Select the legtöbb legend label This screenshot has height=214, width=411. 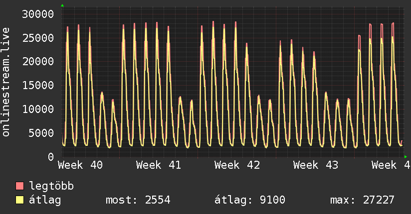(x=51, y=186)
